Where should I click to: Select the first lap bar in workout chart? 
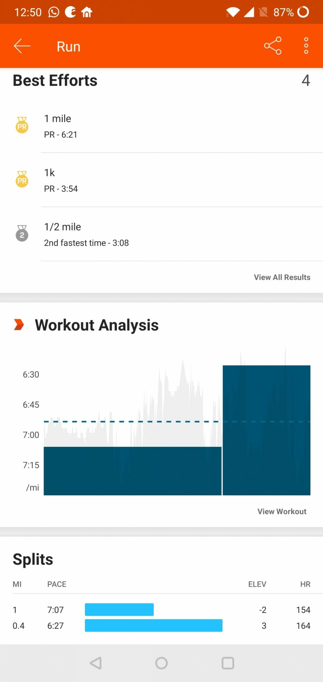point(133,471)
